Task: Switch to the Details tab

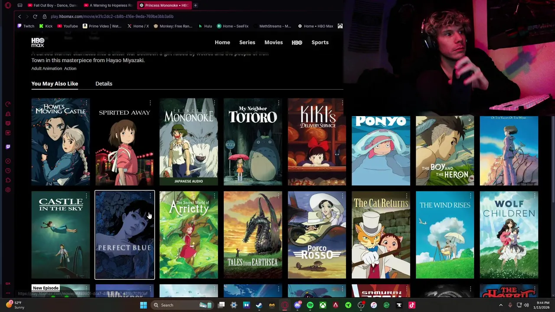Action: coord(104,84)
